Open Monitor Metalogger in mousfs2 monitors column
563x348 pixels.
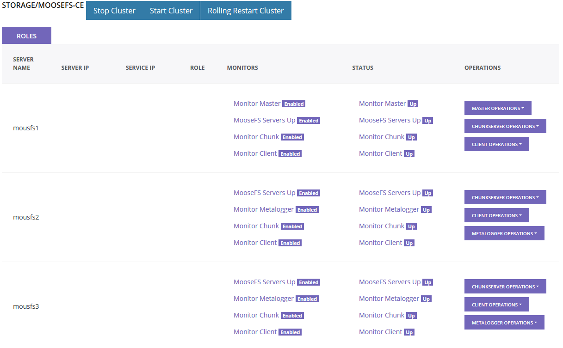pos(264,209)
